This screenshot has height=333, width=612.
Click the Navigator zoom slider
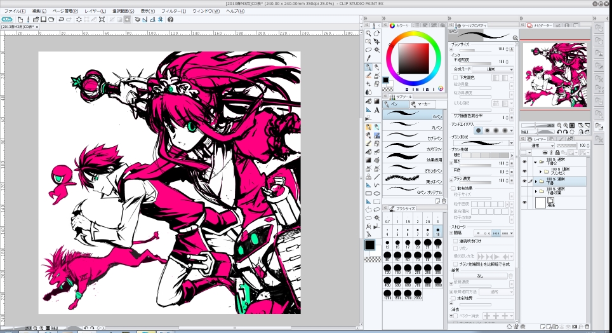click(538, 125)
